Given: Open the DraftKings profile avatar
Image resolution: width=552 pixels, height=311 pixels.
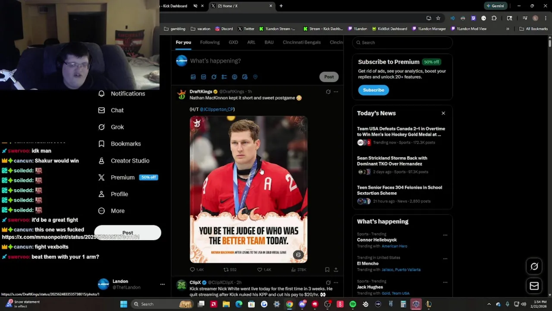Looking at the screenshot, I should point(182,95).
